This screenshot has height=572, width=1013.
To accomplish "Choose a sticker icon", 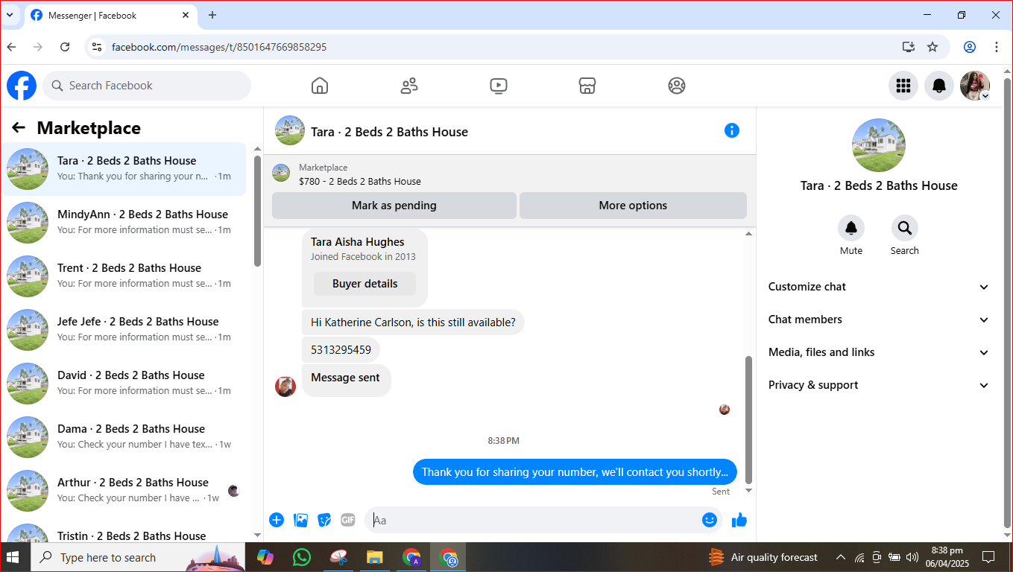I will (x=324, y=520).
